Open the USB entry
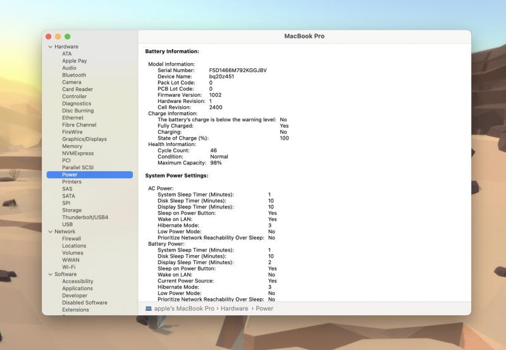 coord(67,224)
